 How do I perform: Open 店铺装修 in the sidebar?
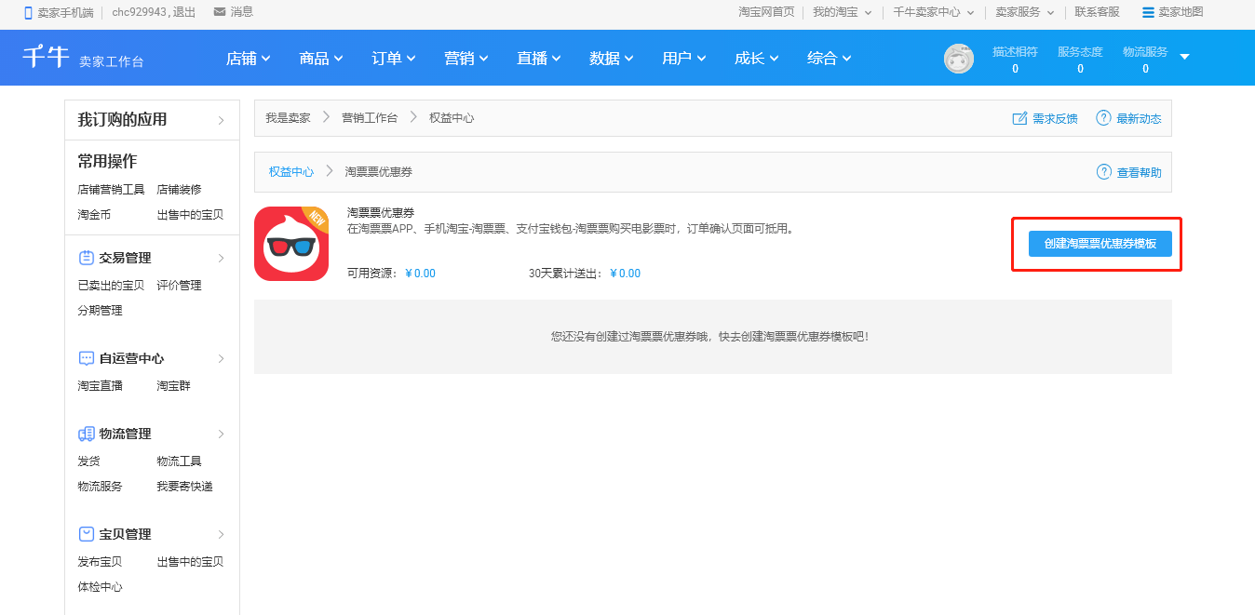coord(179,190)
